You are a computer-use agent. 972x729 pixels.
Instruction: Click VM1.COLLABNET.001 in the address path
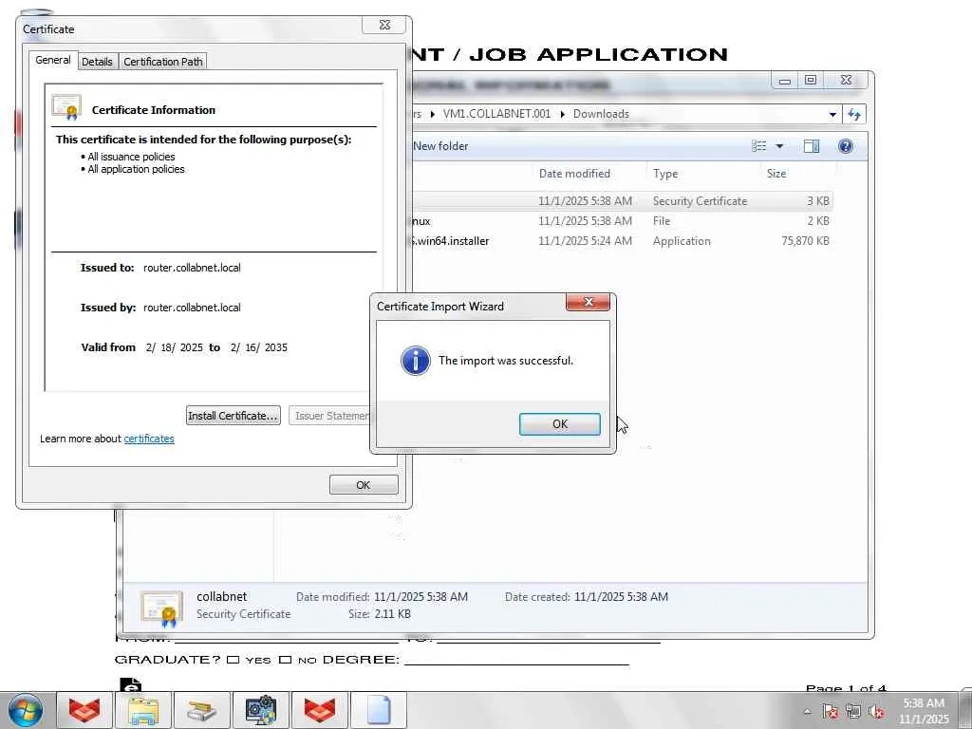click(x=496, y=114)
